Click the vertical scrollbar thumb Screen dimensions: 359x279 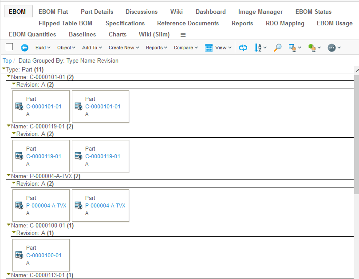pyautogui.click(x=356, y=133)
